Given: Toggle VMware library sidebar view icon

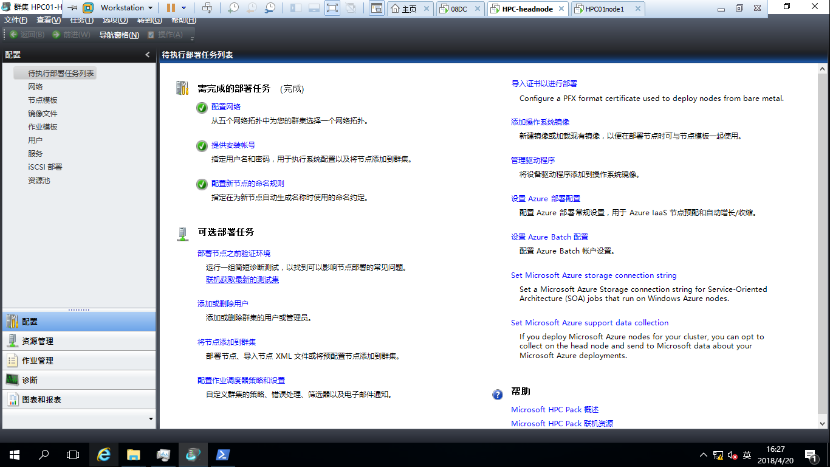Looking at the screenshot, I should point(296,8).
